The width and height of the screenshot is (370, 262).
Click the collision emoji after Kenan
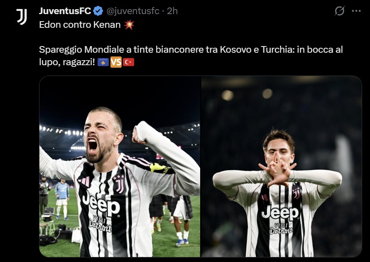pos(129,25)
